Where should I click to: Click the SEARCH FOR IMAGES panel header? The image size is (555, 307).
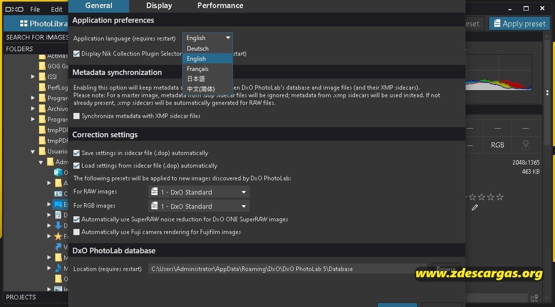pos(36,37)
